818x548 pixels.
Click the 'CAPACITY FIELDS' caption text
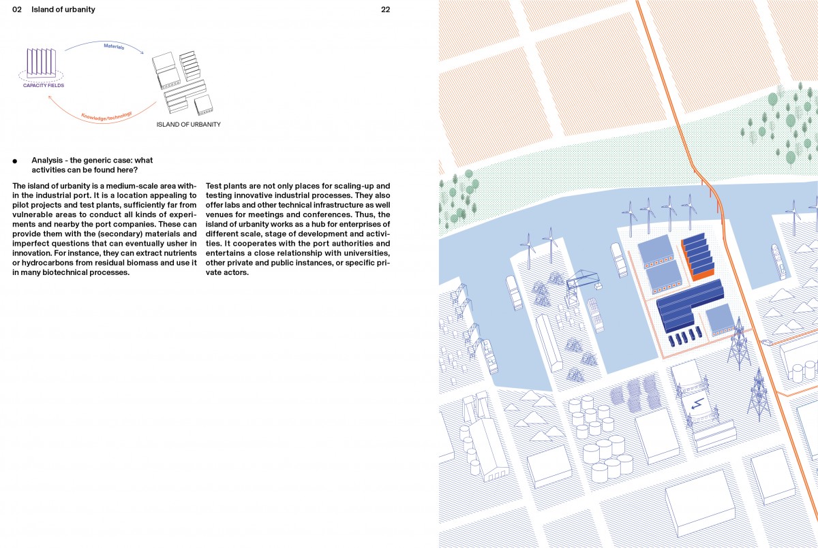[44, 86]
